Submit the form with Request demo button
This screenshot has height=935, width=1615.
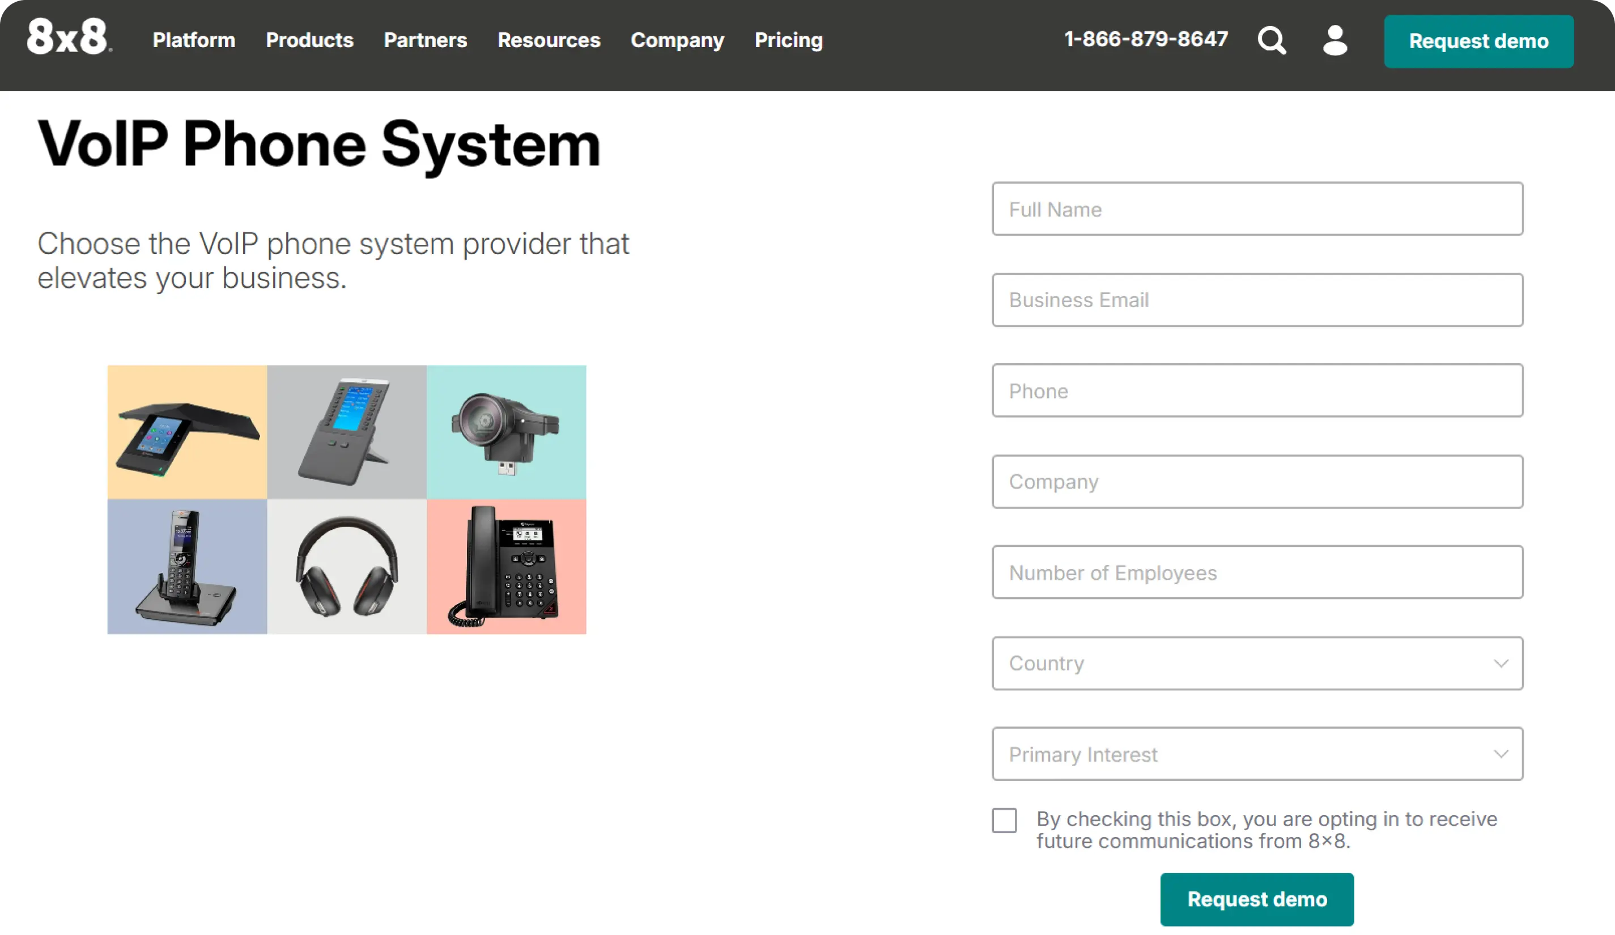(x=1257, y=899)
